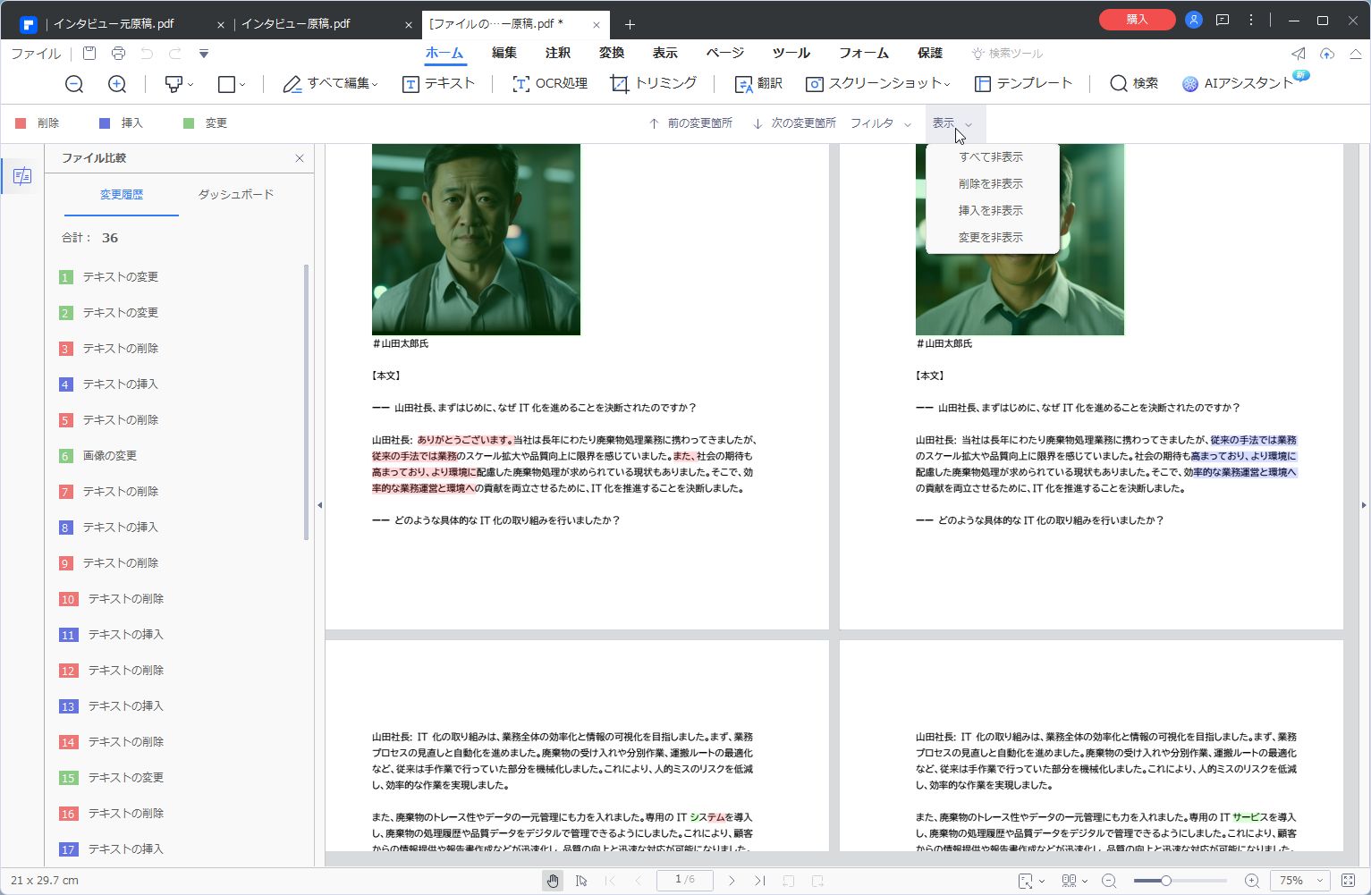Viewport: 1371px width, 895px height.
Task: Launch the AIアシスタント
Action: pos(1243,83)
